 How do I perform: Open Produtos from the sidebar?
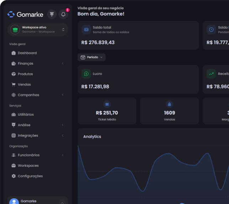point(25,74)
